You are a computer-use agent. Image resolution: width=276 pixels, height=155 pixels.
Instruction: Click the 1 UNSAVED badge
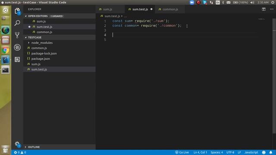point(56,16)
